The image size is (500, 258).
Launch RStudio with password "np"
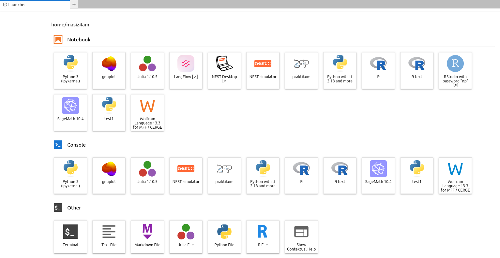(x=455, y=70)
